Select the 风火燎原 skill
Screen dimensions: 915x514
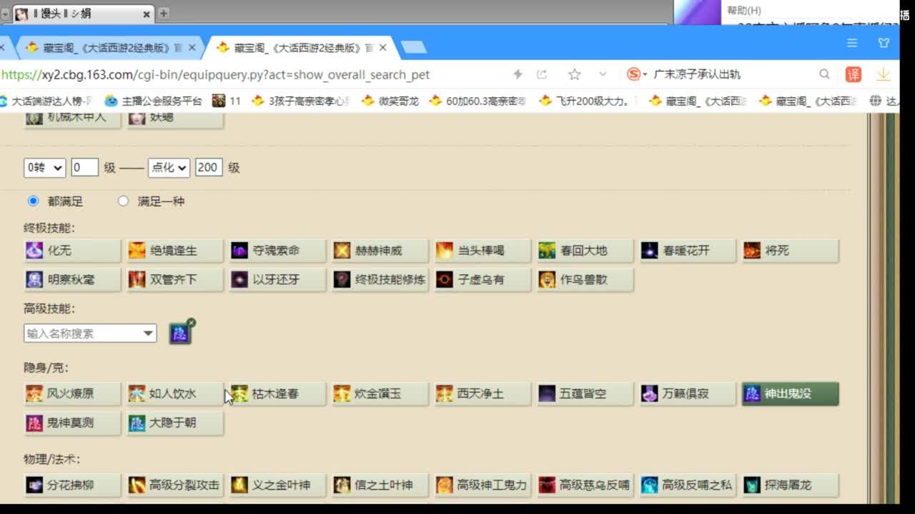72,393
